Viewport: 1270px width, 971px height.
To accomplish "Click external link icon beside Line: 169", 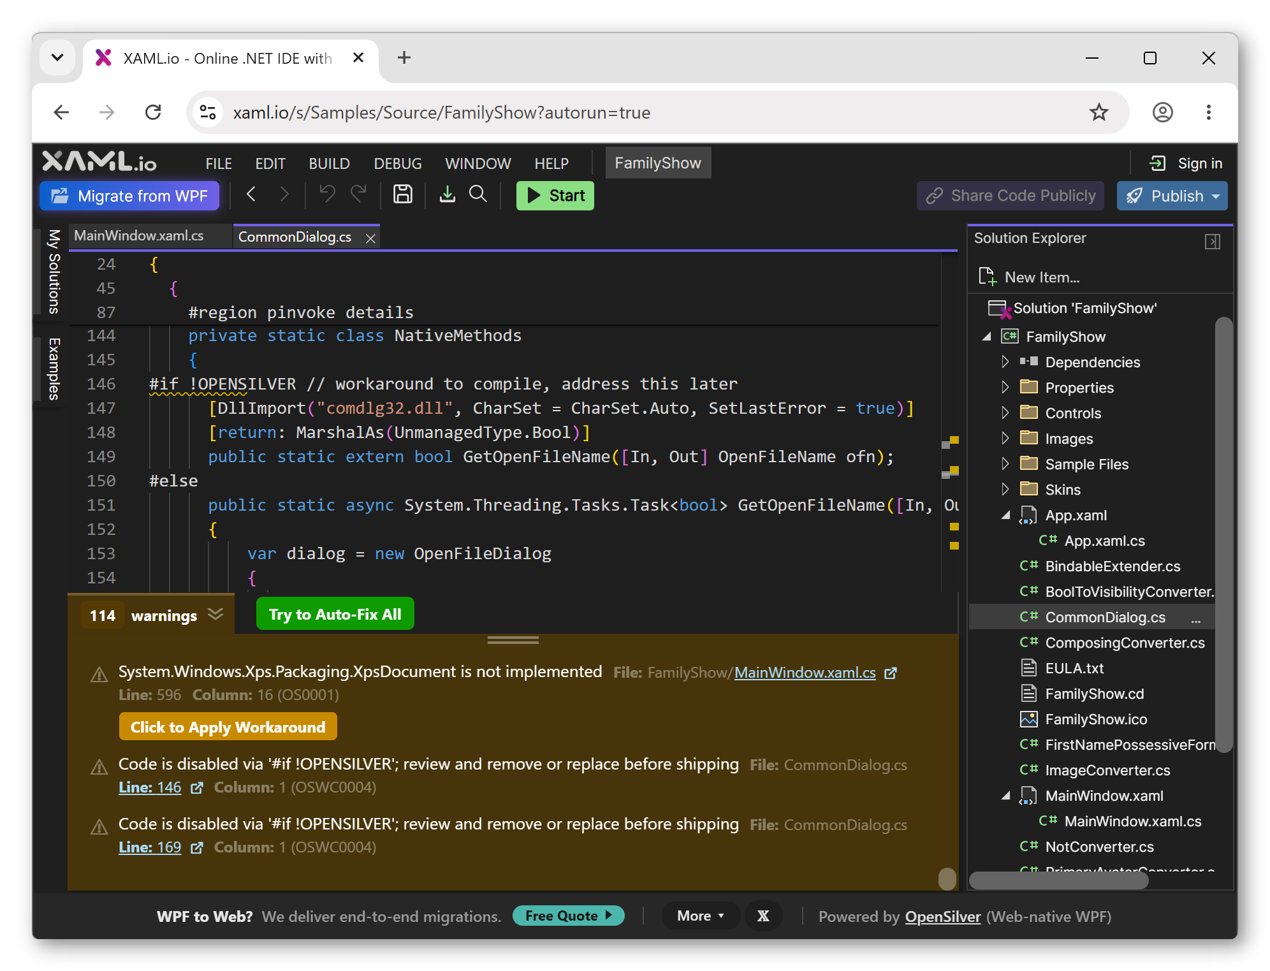I will pyautogui.click(x=197, y=848).
